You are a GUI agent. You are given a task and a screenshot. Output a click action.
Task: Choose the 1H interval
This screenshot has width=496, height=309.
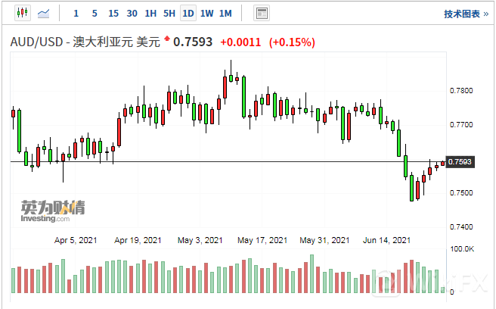(x=150, y=14)
